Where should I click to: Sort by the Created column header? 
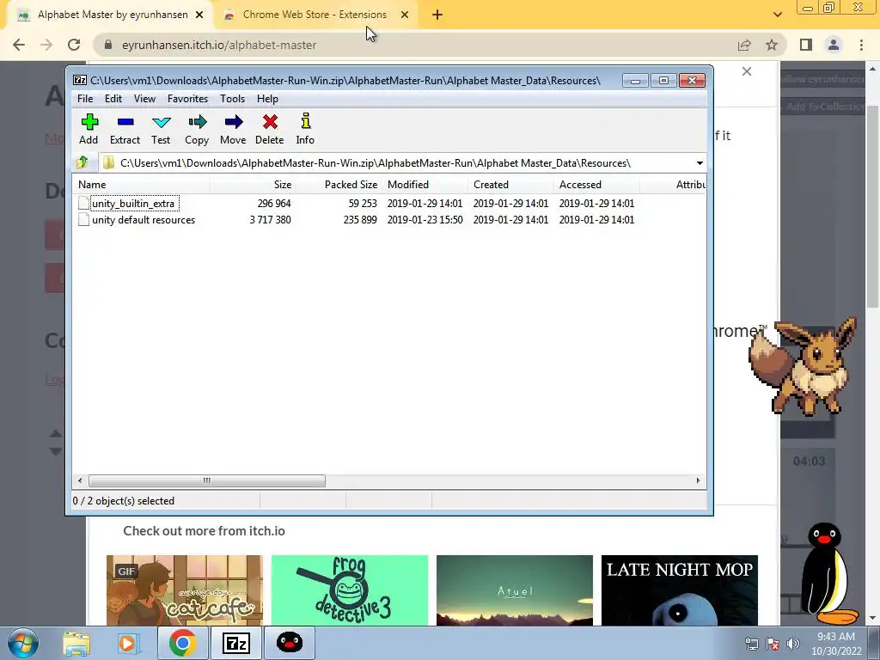510,185
